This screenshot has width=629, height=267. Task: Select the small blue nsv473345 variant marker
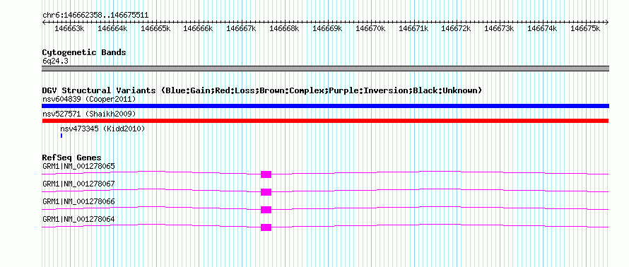click(61, 136)
